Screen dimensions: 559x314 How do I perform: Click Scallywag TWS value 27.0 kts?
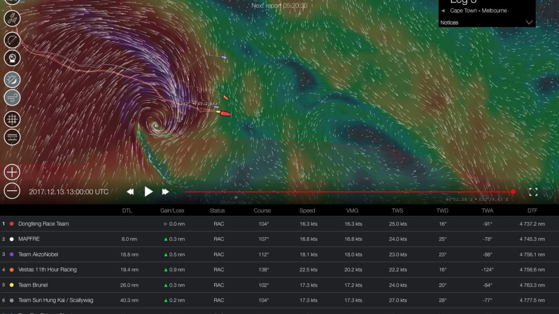pyautogui.click(x=398, y=301)
